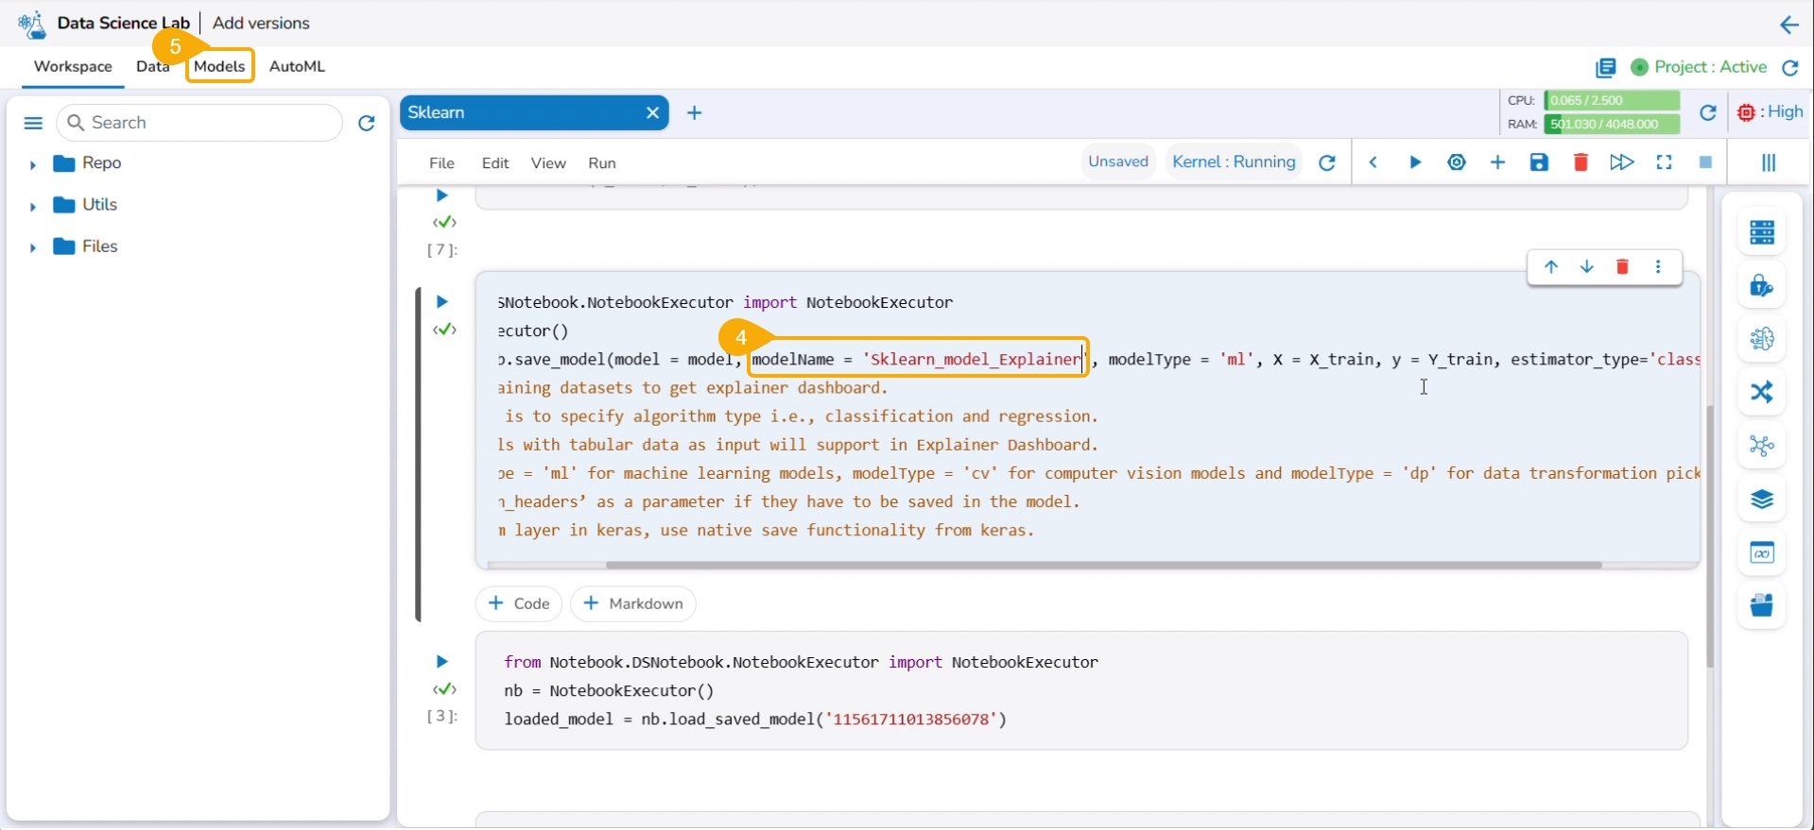Enter fullscreen mode for the notebook

pos(1664,162)
